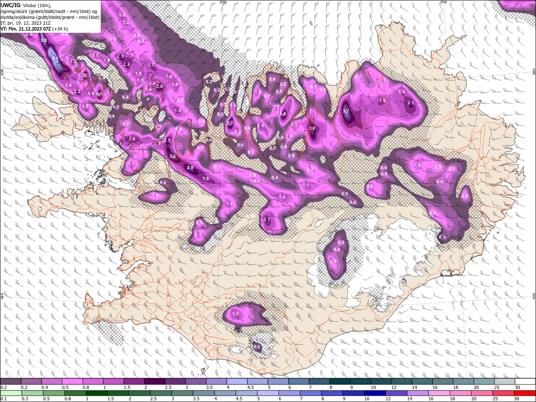Select the darkest green swatch labeled 1 in the lower legend
The height and width of the screenshot is (402, 536).
[97, 393]
